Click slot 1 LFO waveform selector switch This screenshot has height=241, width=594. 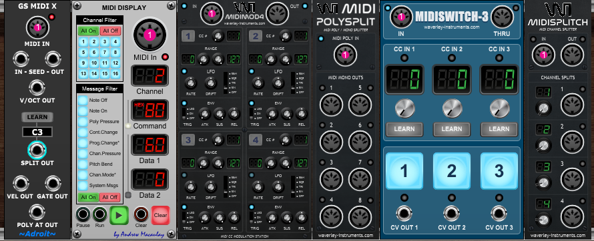click(226, 83)
